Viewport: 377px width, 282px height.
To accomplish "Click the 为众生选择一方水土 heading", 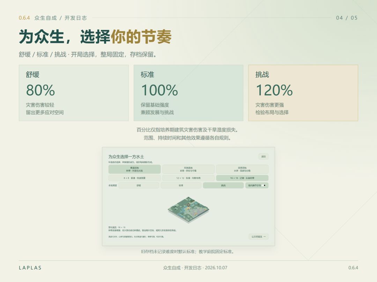I will pos(126,157).
